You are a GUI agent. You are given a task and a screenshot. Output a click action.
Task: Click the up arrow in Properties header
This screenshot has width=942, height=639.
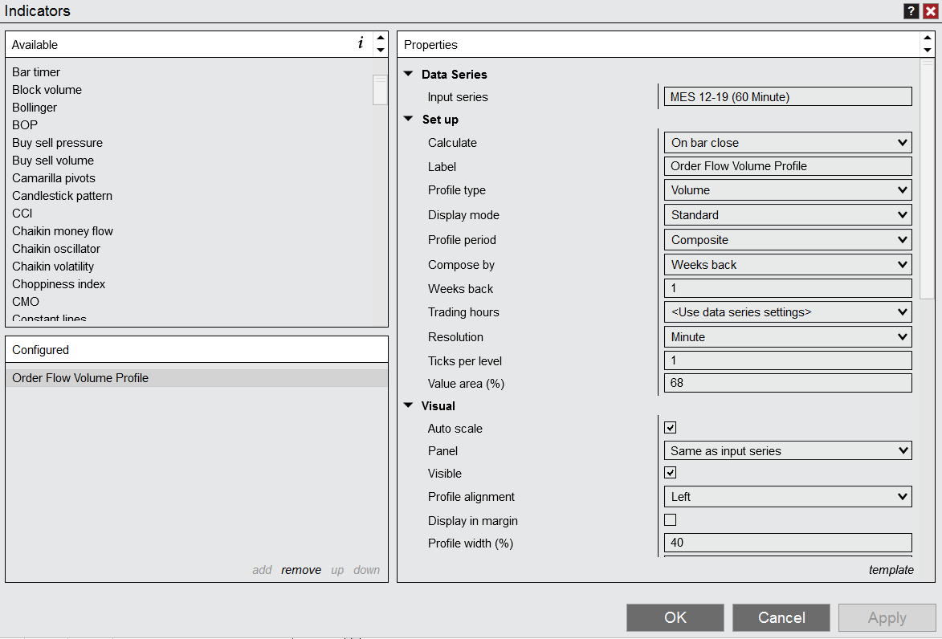928,38
